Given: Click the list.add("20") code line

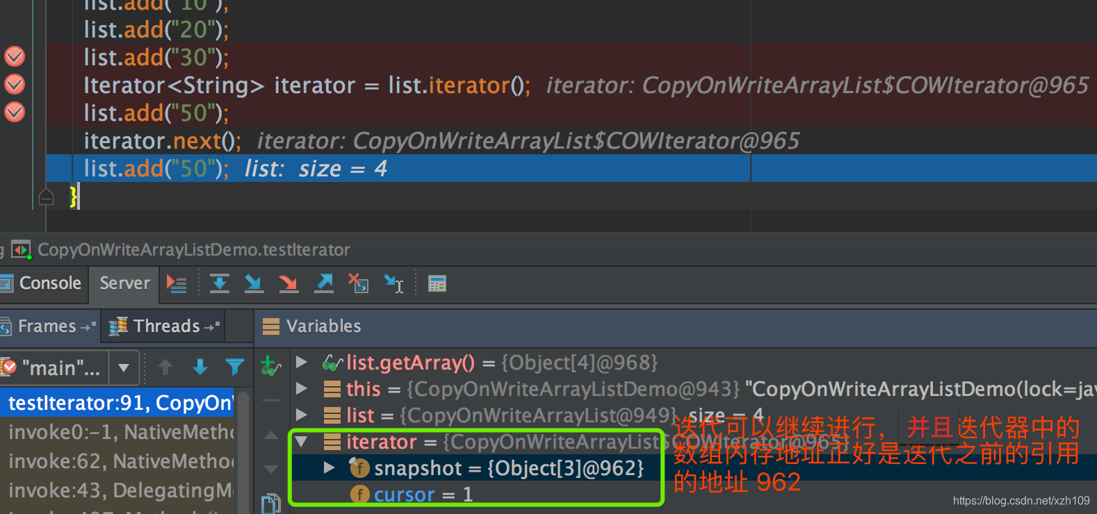Looking at the screenshot, I should 156,29.
